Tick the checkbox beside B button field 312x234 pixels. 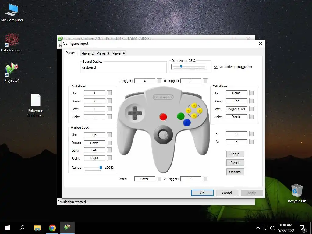tap(251, 134)
